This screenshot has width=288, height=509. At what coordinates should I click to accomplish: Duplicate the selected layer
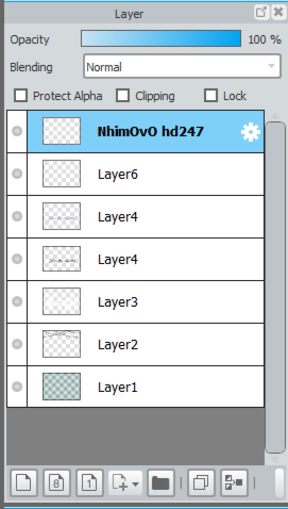point(201,483)
